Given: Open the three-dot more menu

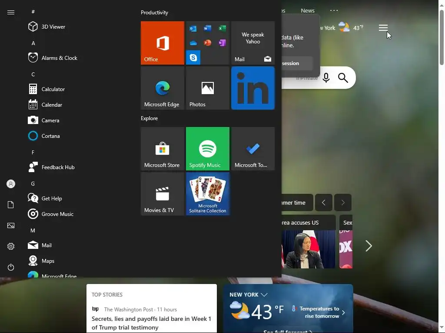Looking at the screenshot, I should click(x=334, y=10).
